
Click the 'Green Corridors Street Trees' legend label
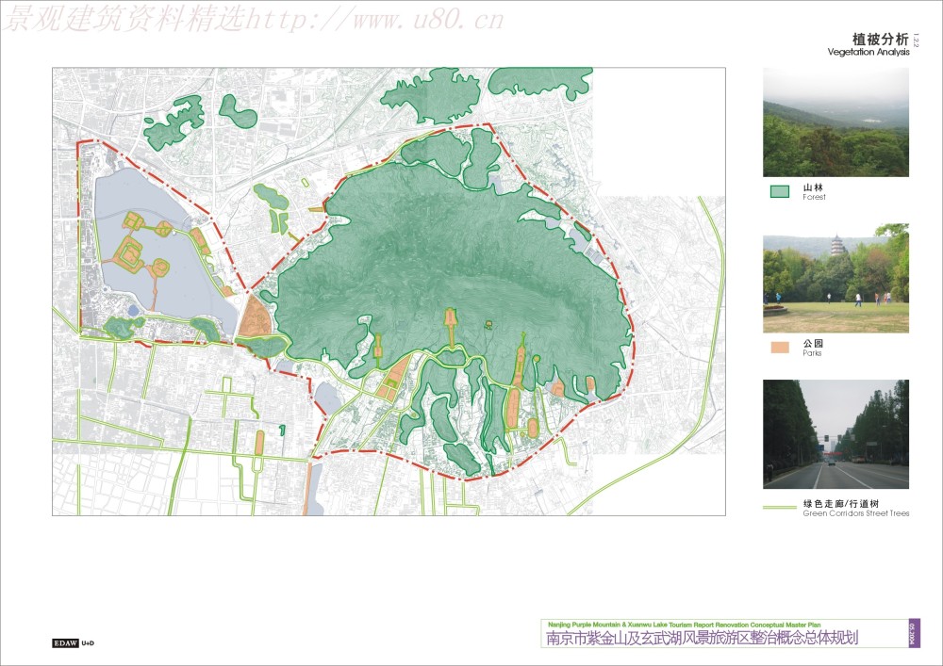(855, 509)
